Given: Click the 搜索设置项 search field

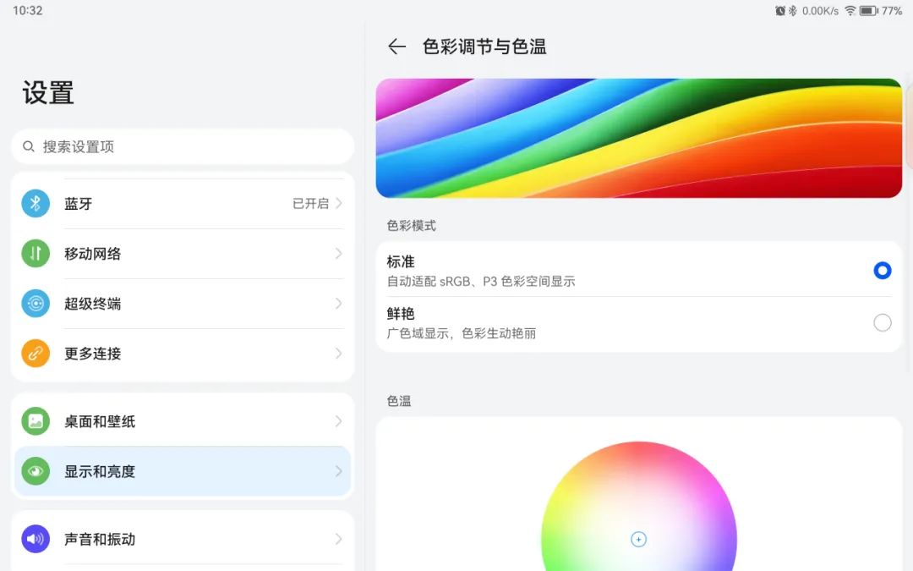Looking at the screenshot, I should pyautogui.click(x=182, y=146).
